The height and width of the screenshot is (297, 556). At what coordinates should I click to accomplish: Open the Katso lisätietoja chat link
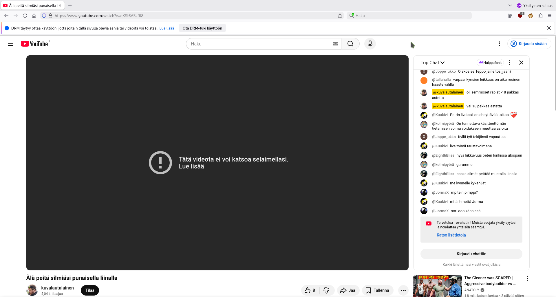coord(451,235)
